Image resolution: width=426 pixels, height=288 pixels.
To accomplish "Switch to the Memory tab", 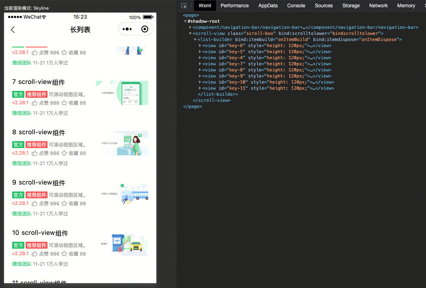I will pyautogui.click(x=406, y=6).
